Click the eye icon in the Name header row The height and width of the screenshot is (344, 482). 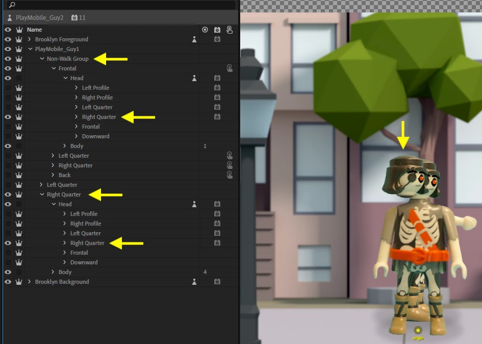click(x=8, y=30)
